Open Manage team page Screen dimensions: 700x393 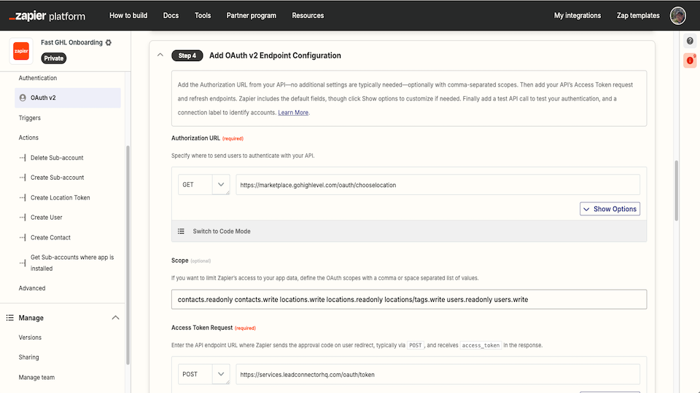pyautogui.click(x=36, y=378)
